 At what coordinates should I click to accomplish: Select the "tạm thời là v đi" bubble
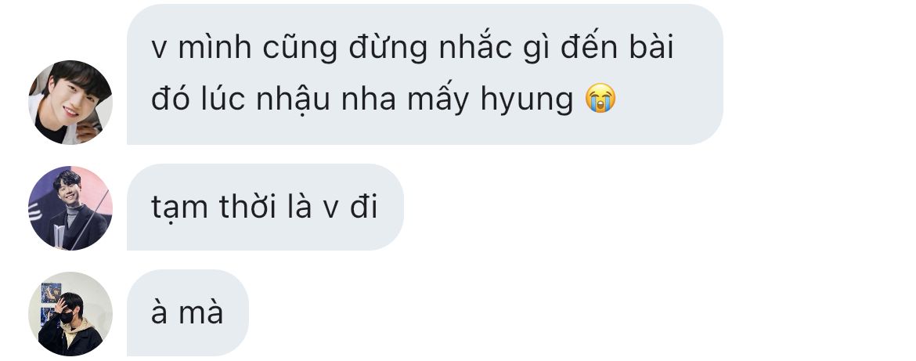[x=265, y=207]
